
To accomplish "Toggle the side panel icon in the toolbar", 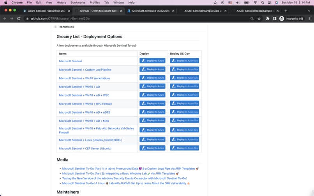I will tap(275, 19).
